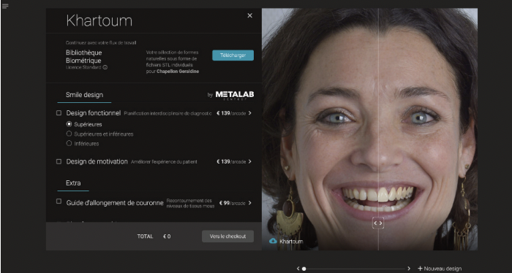Viewport: 512px width, 273px height.
Task: Click the info icon beside Licence Standard
Action: (105, 67)
